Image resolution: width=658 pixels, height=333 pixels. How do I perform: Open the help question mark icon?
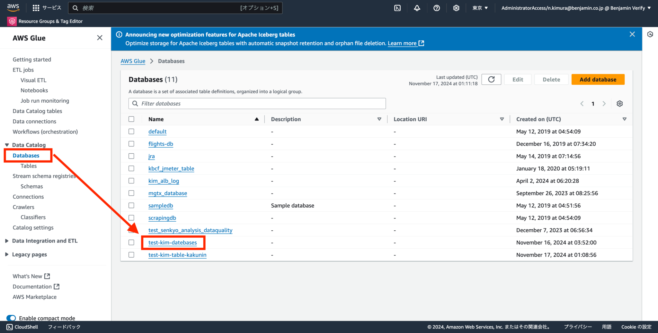click(x=437, y=8)
